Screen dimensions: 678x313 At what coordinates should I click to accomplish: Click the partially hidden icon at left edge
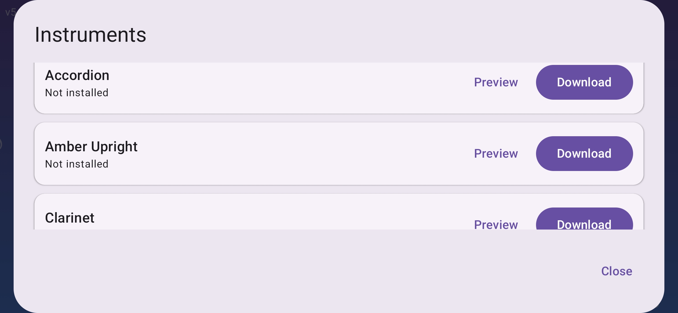pos(1,144)
